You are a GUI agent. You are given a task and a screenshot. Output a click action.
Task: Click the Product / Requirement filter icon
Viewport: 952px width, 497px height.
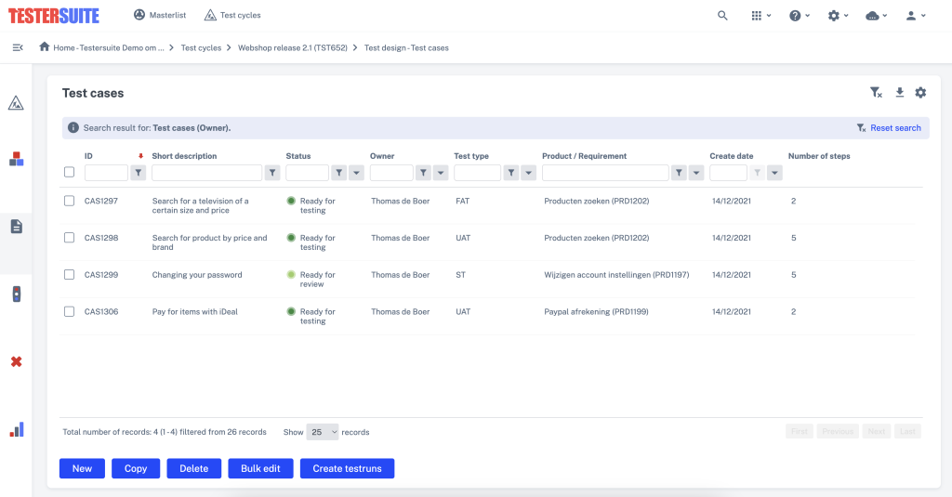(x=679, y=173)
